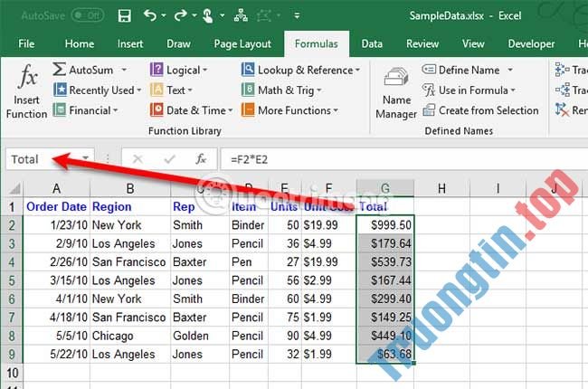The width and height of the screenshot is (588, 389).
Task: Open Date & Time functions menu
Action: pos(191,110)
